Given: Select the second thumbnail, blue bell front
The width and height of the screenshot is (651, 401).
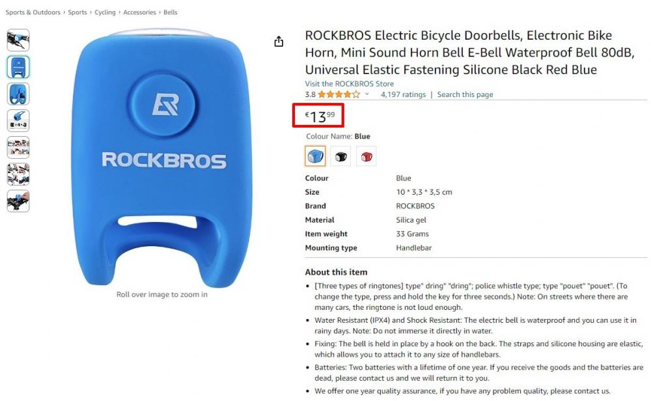Looking at the screenshot, I should pos(18,67).
